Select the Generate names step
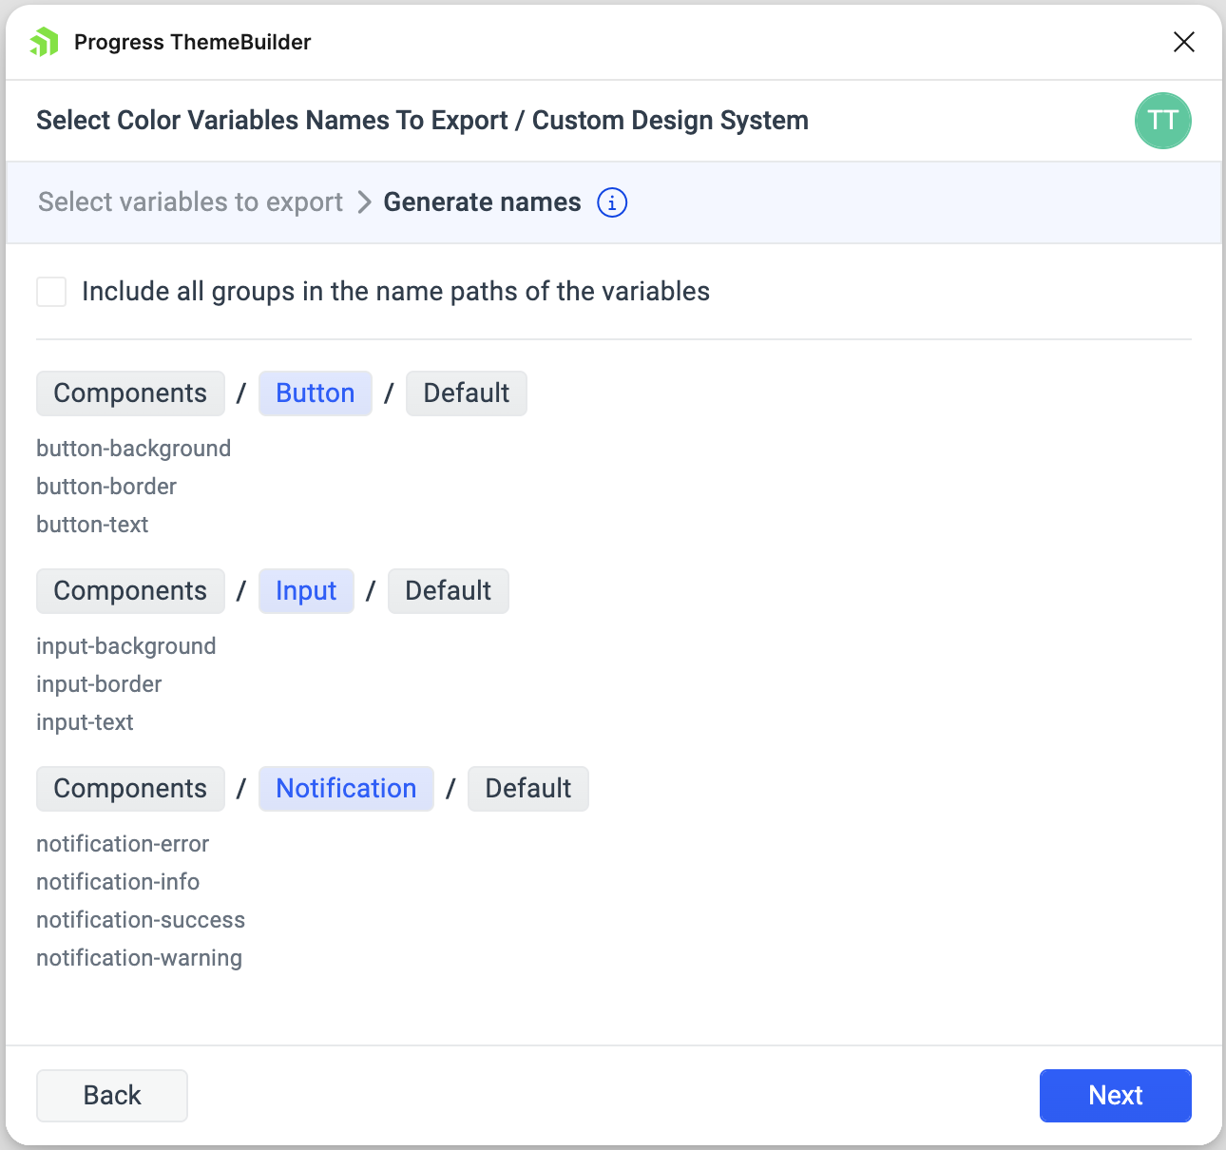 click(x=482, y=202)
